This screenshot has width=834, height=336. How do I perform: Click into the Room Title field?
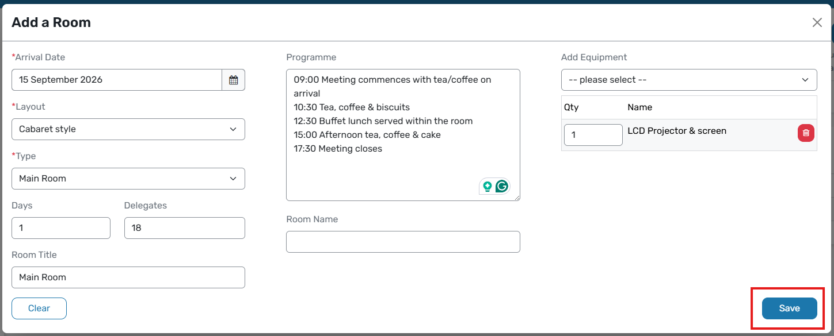(128, 277)
